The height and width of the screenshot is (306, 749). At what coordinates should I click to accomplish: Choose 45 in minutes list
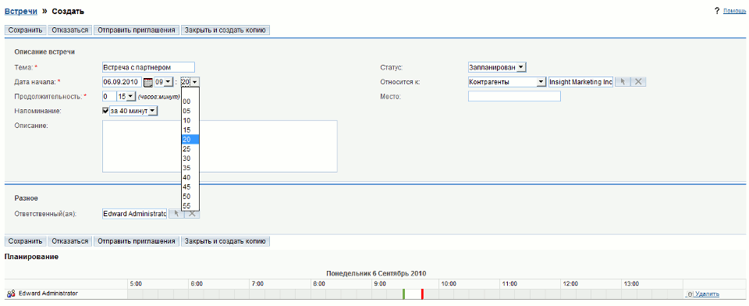(190, 187)
